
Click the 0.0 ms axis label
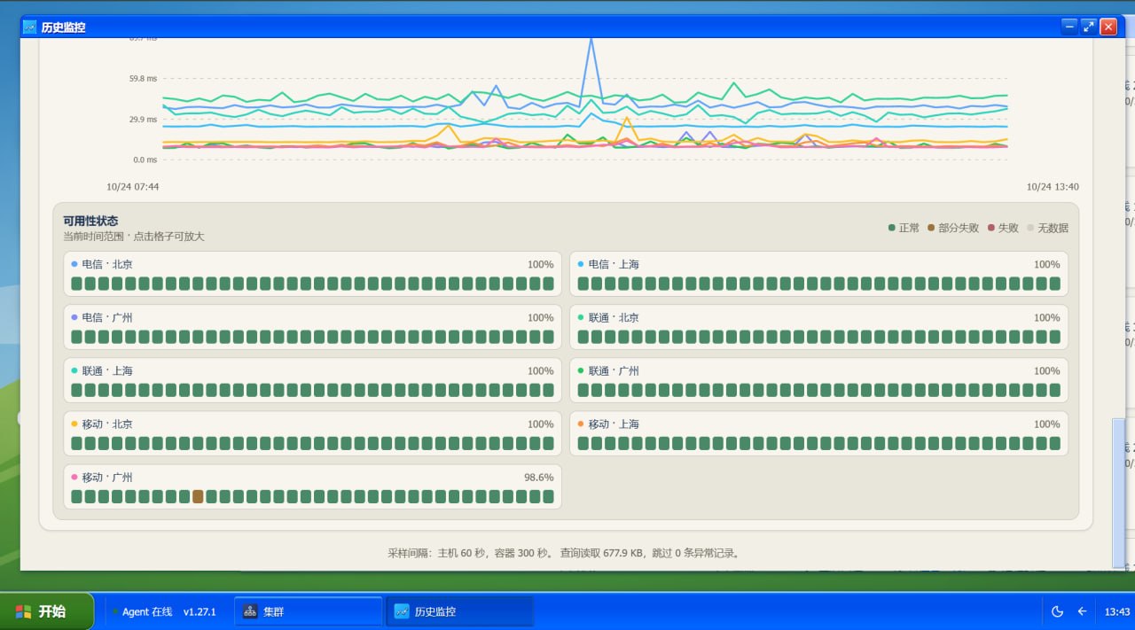tap(145, 160)
